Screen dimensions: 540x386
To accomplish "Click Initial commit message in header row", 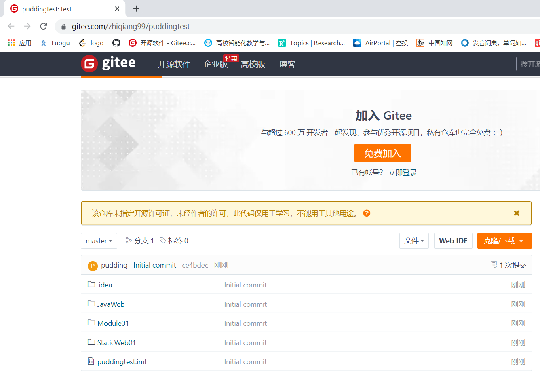I will [155, 265].
